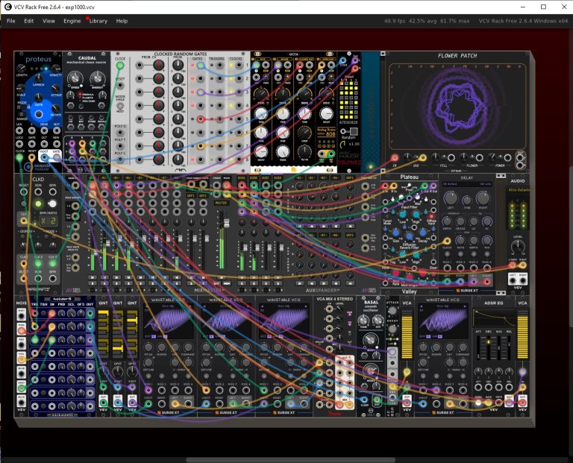Open the Library menu
573x463 pixels.
point(98,21)
